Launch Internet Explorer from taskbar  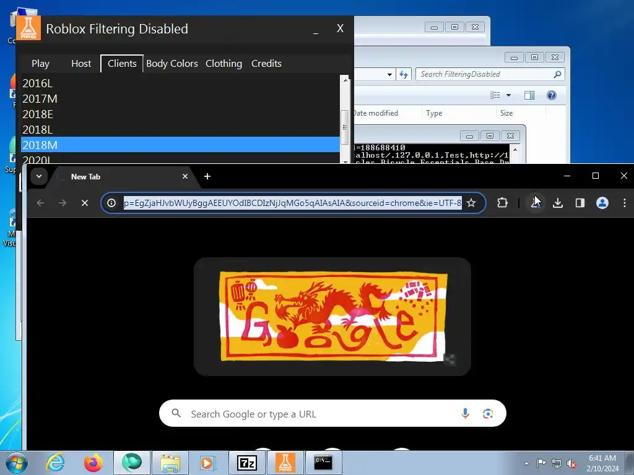(55, 463)
